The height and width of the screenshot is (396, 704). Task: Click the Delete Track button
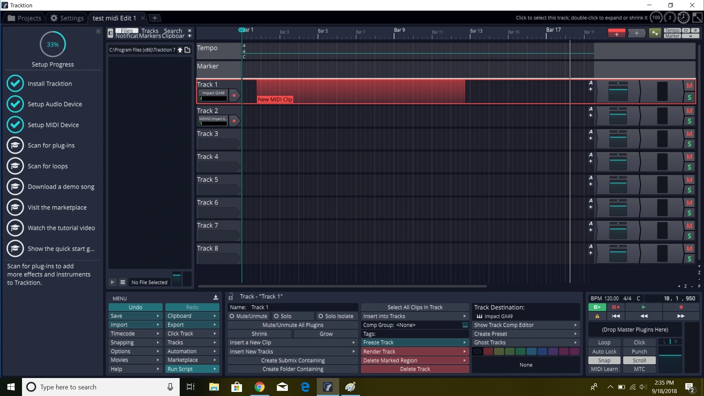click(x=415, y=369)
